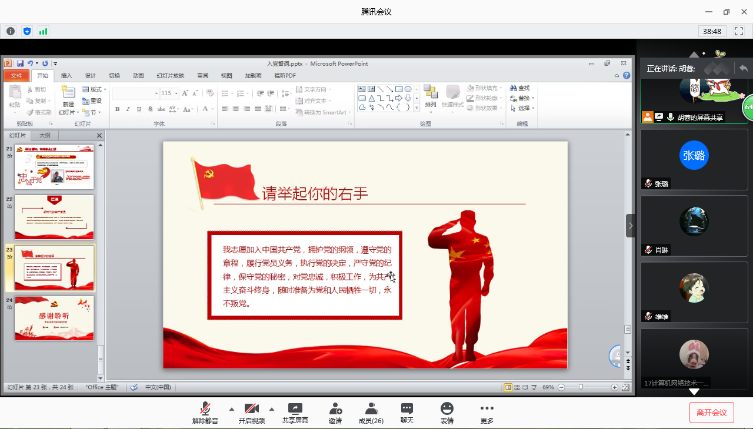
Task: Click the 开启视频 start video button
Action: pos(252,413)
